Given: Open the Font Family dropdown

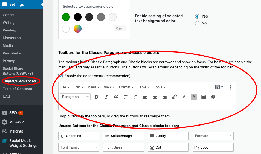Looking at the screenshot, I should click(x=79, y=147).
